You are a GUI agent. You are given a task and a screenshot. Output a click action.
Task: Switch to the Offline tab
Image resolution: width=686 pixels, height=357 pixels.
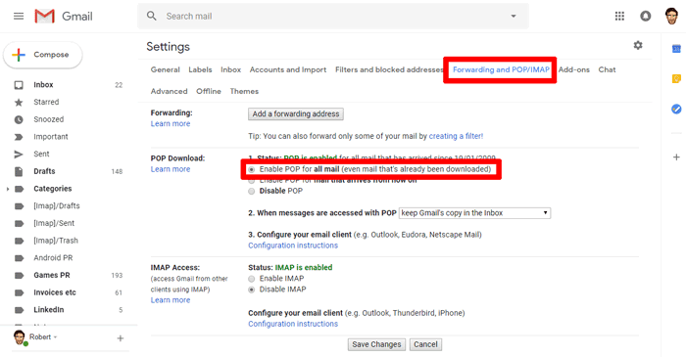(208, 91)
